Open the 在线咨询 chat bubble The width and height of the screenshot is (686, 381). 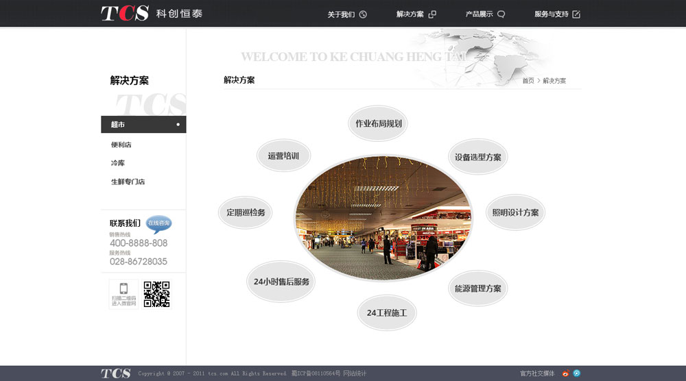tap(158, 224)
